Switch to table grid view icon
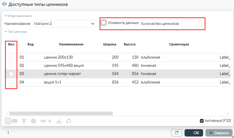The width and height of the screenshot is (234, 138). click(x=15, y=121)
